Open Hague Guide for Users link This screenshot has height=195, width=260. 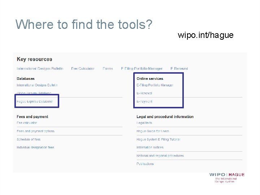153,131
